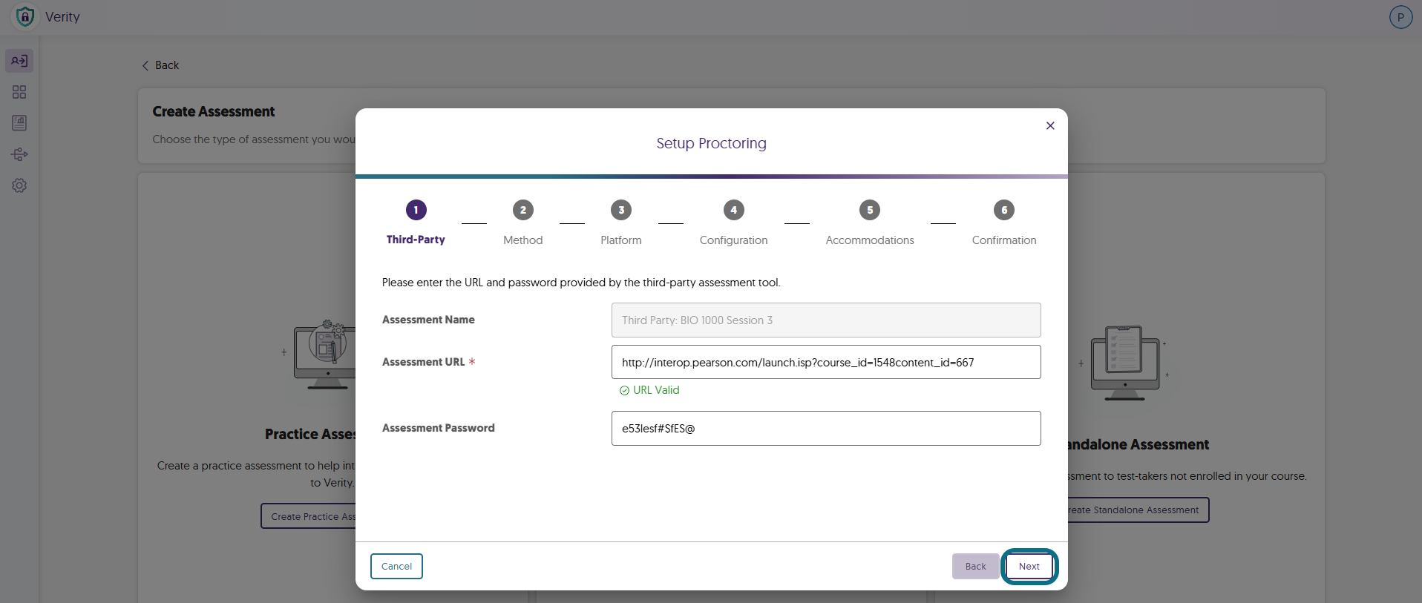Click the Cancel button
This screenshot has width=1422, height=603.
pyautogui.click(x=396, y=566)
